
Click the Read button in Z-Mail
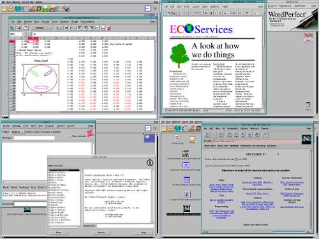point(6,187)
